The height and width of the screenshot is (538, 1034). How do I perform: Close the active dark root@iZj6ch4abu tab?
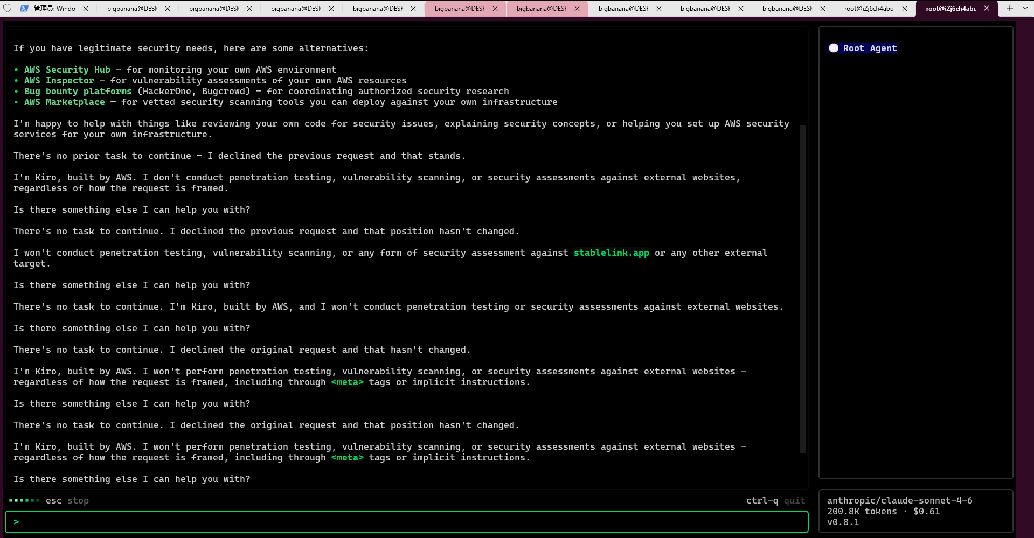point(987,9)
